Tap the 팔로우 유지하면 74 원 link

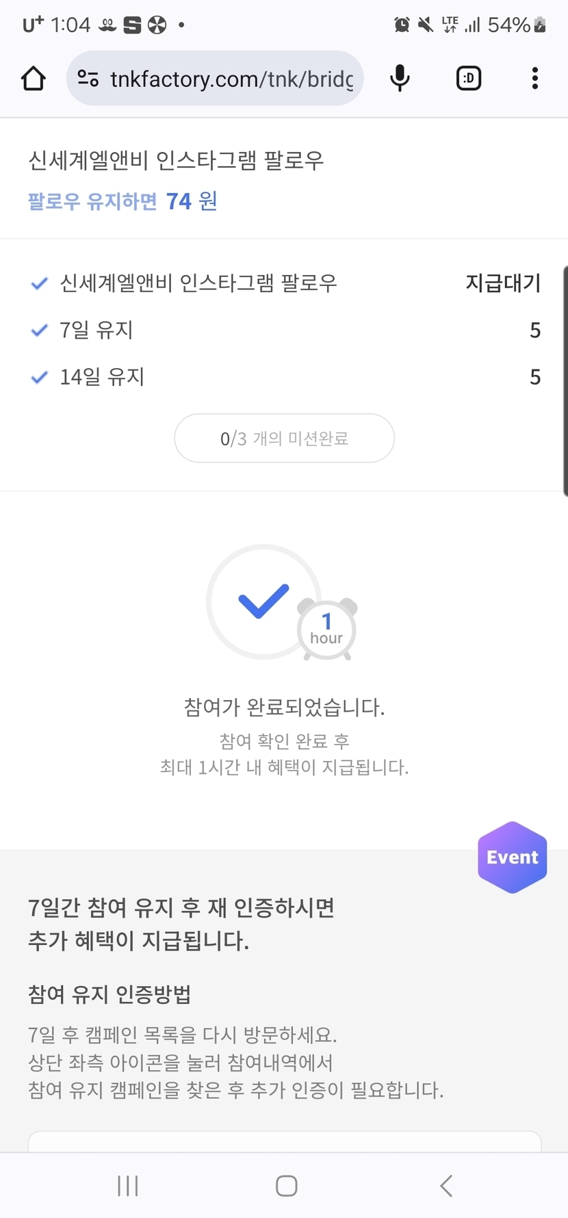[122, 201]
